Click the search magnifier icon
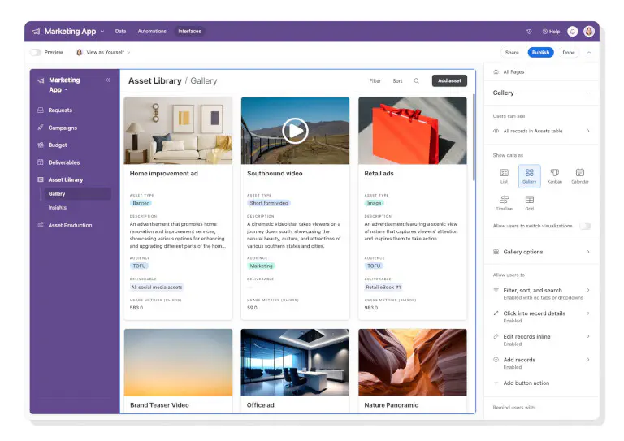The height and width of the screenshot is (441, 624). coord(416,80)
